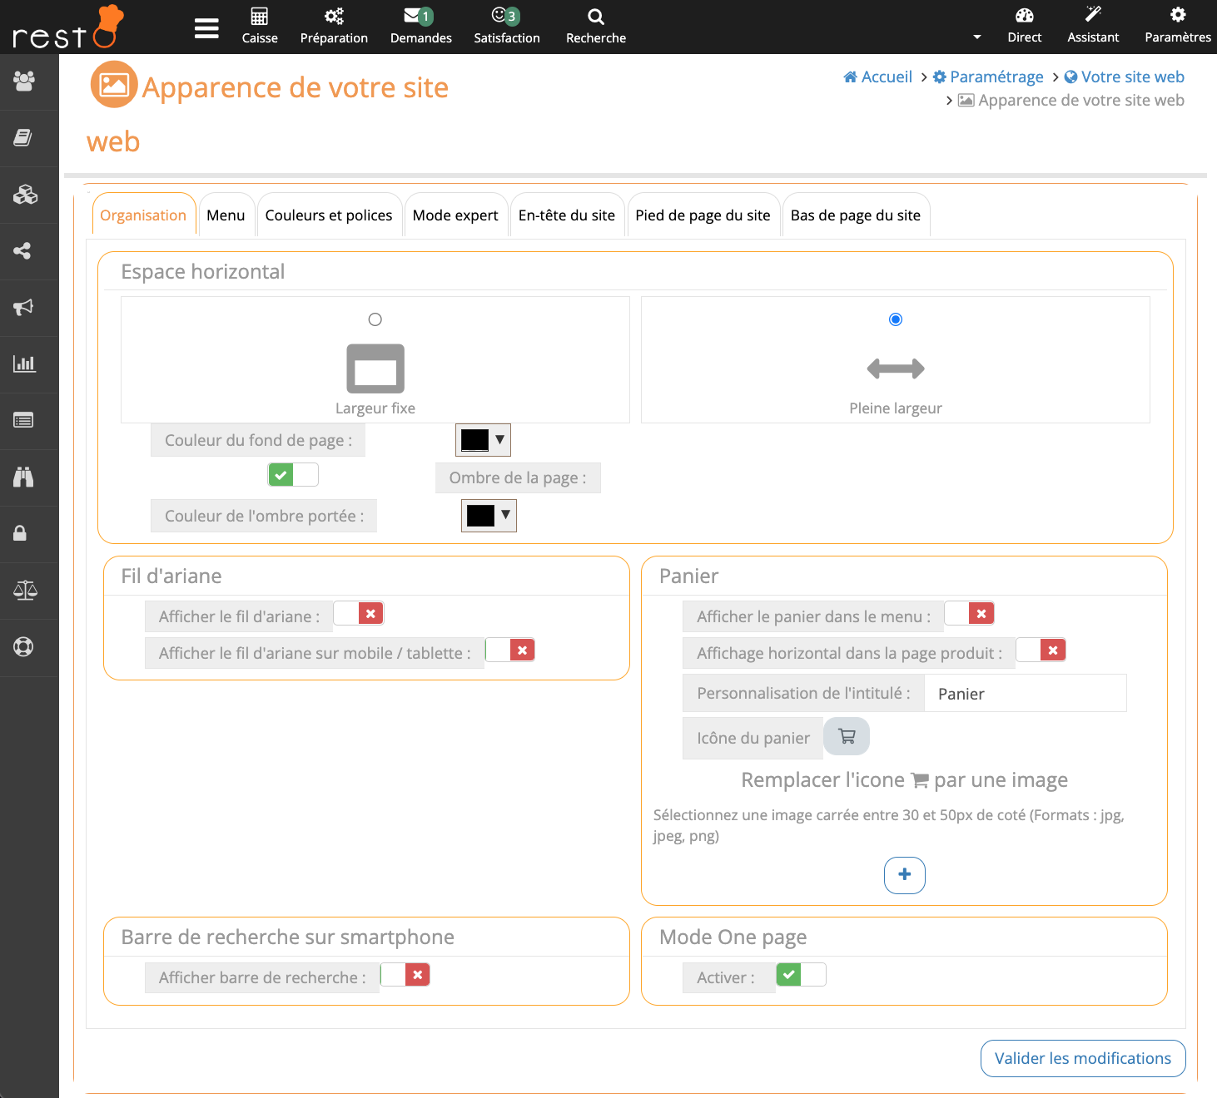Go to the Accueil breadcrumb link
Viewport: 1217px width, 1098px height.
878,77
